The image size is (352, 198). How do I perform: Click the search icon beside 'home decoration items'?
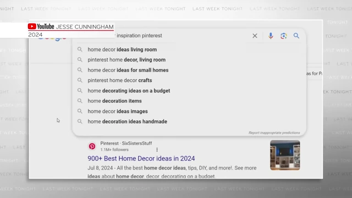pyautogui.click(x=80, y=101)
